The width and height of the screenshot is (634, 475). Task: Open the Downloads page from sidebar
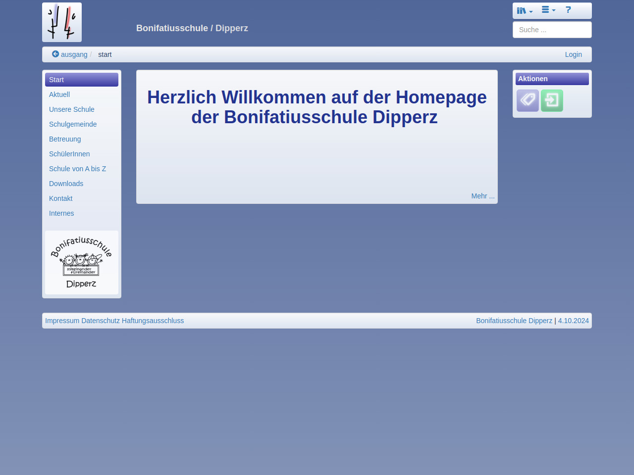(66, 184)
